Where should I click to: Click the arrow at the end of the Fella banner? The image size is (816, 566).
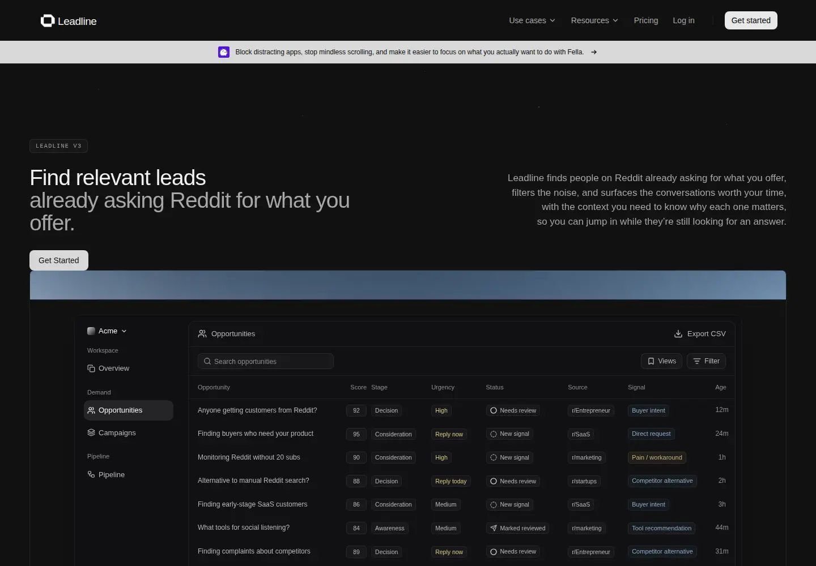594,52
